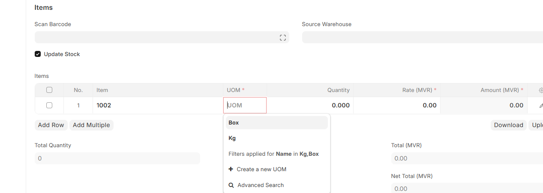Click the Add Row button
Screen dimensions: 543x193
[51, 125]
